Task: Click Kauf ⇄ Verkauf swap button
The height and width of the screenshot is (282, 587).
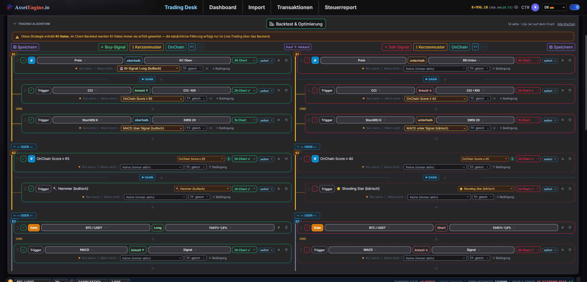Action: [x=297, y=47]
